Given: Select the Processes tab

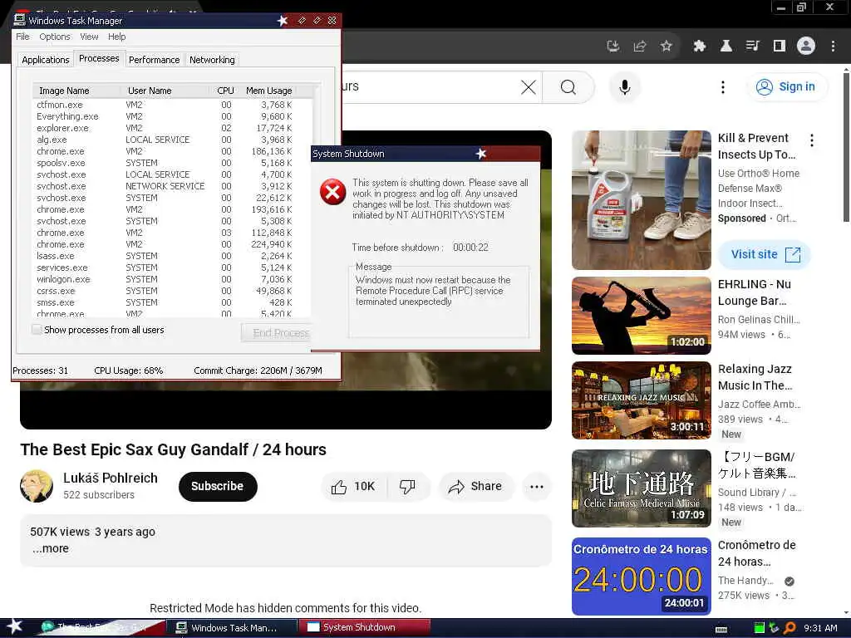Looking at the screenshot, I should point(99,58).
